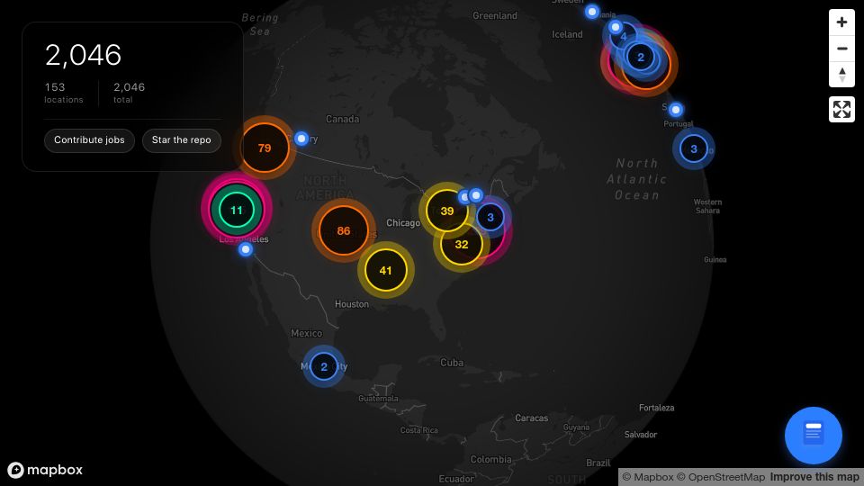Click the Improve this map link
864x486 pixels.
click(x=814, y=477)
